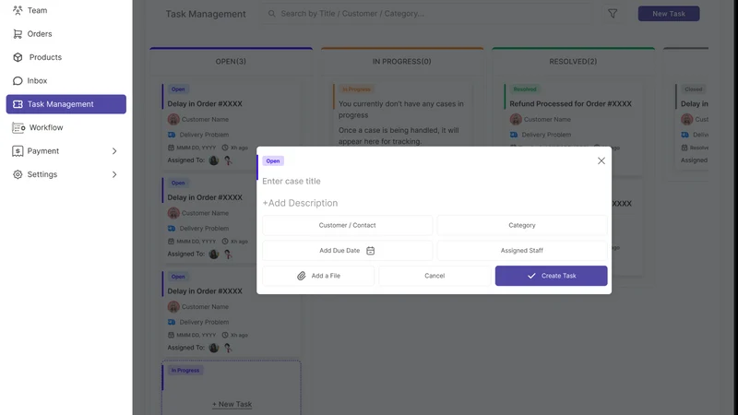Select the IN PROGRESS(0) column header
Viewport: 738px width, 415px height.
coord(402,62)
